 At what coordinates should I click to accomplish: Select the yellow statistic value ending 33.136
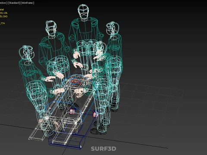click(3, 13)
